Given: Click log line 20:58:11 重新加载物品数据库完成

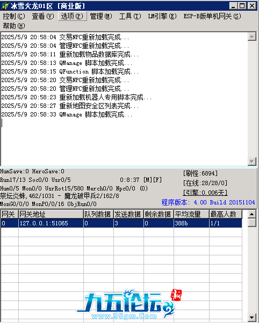Looking at the screenshot, I should tap(70, 54).
